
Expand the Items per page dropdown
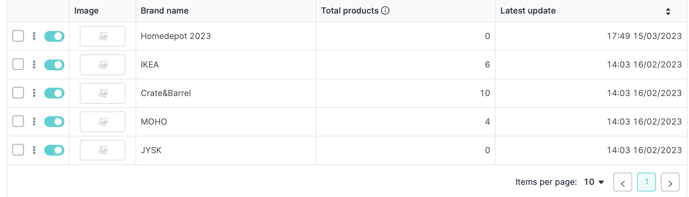(x=594, y=182)
